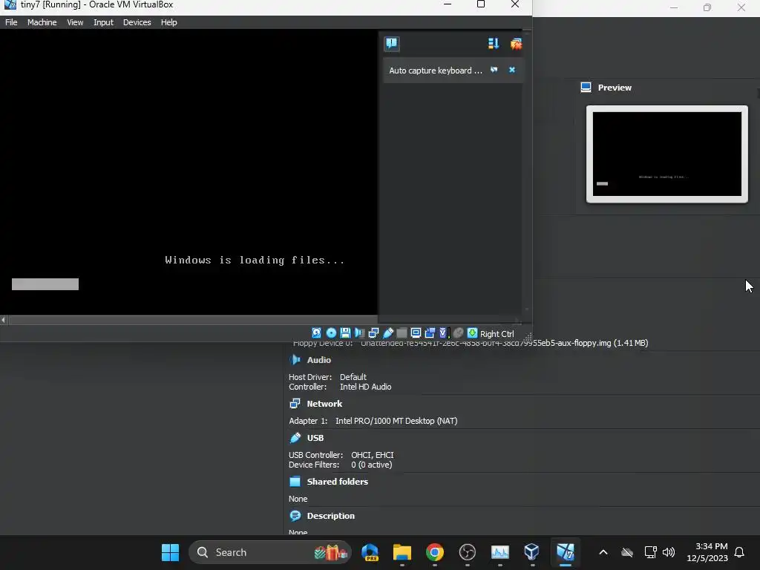Image resolution: width=760 pixels, height=570 pixels.
Task: Open the Machine menu
Action: pyautogui.click(x=42, y=22)
